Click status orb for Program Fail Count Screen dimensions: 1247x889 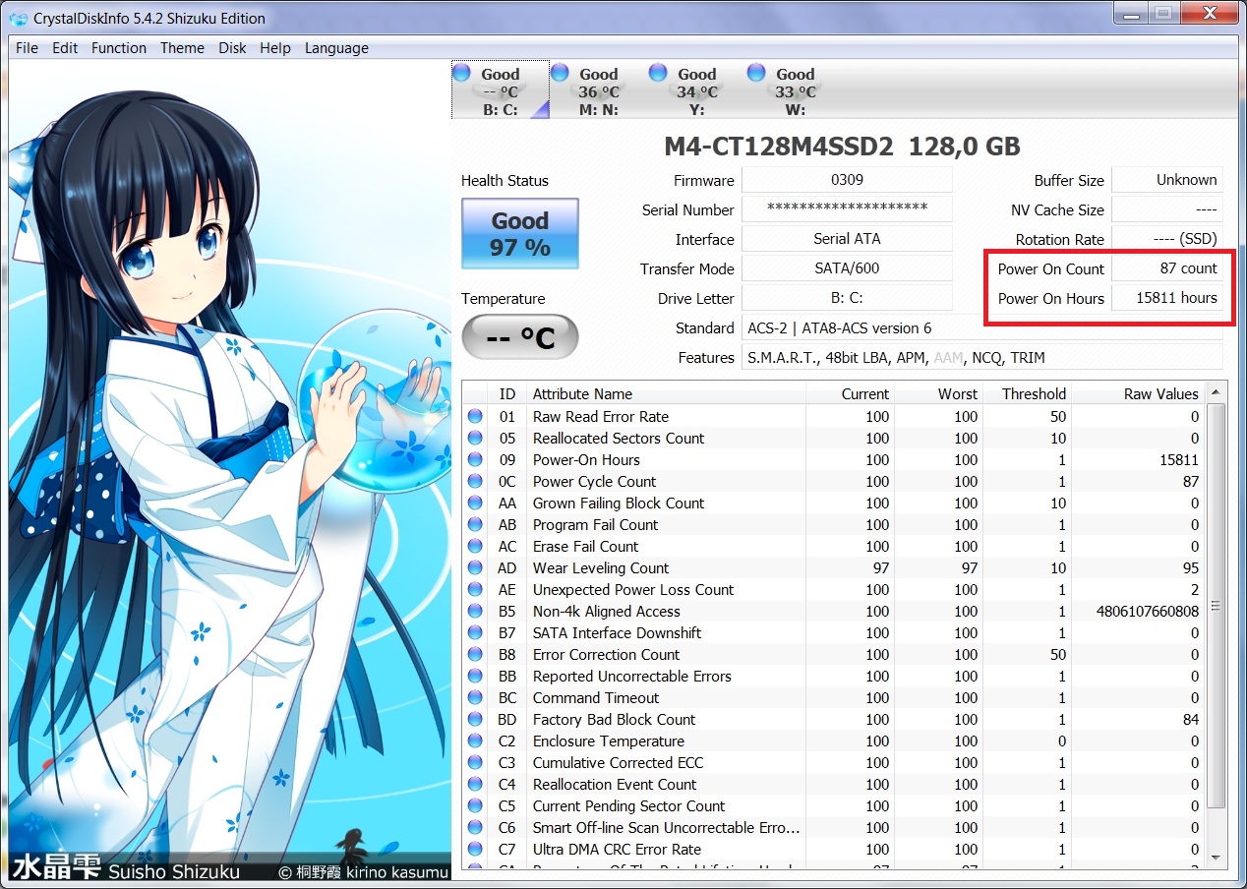[x=475, y=524]
